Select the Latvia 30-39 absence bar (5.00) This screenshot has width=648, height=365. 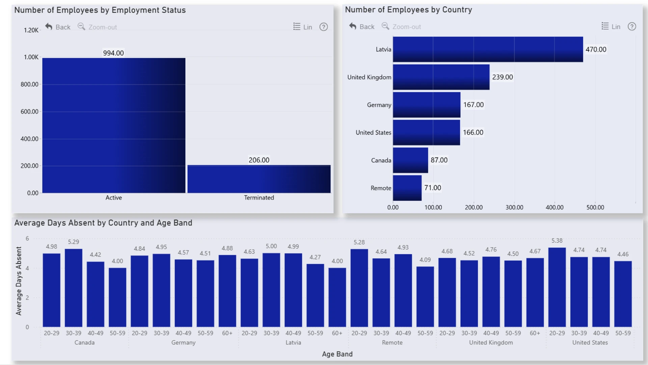[271, 290]
